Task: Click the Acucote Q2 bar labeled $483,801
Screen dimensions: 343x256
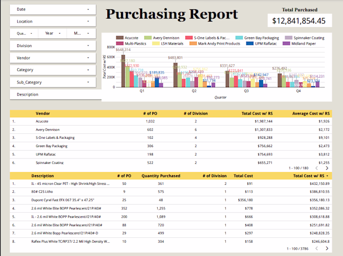Action: coord(175,75)
